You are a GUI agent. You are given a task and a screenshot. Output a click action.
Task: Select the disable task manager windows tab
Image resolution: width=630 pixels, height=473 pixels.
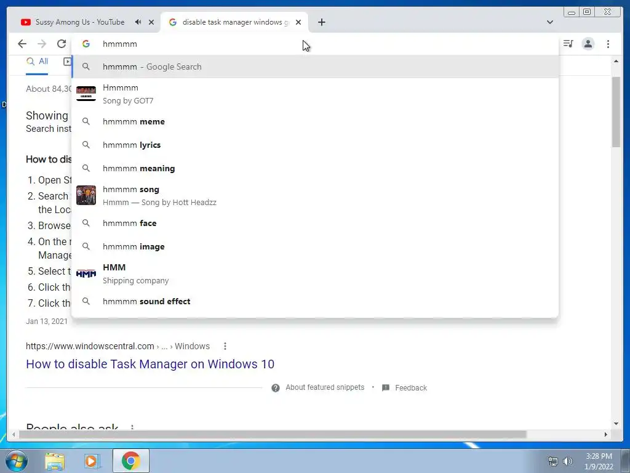point(236,22)
